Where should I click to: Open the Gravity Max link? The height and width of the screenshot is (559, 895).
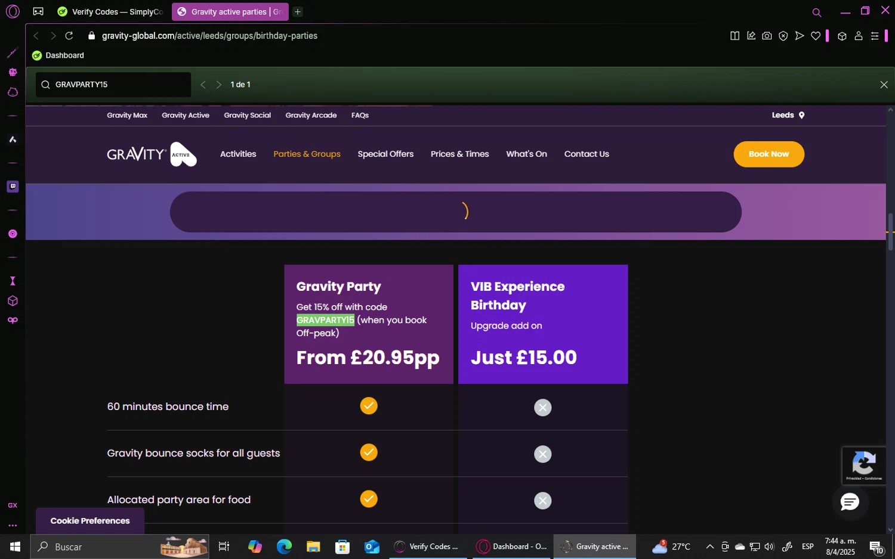point(127,115)
